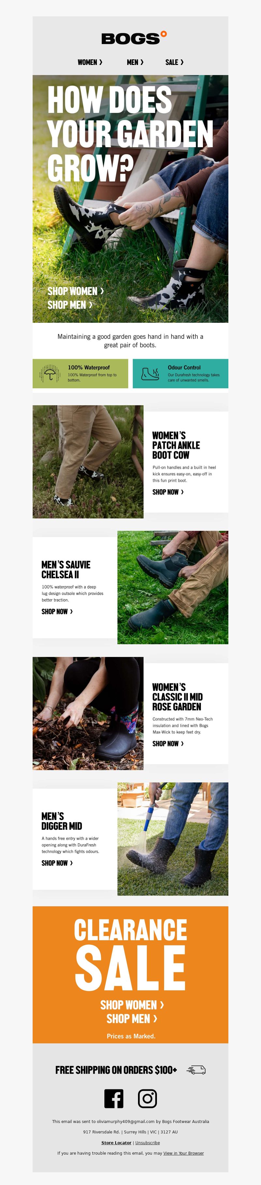Click the free shipping truck icon
This screenshot has width=261, height=1185.
pyautogui.click(x=196, y=1070)
